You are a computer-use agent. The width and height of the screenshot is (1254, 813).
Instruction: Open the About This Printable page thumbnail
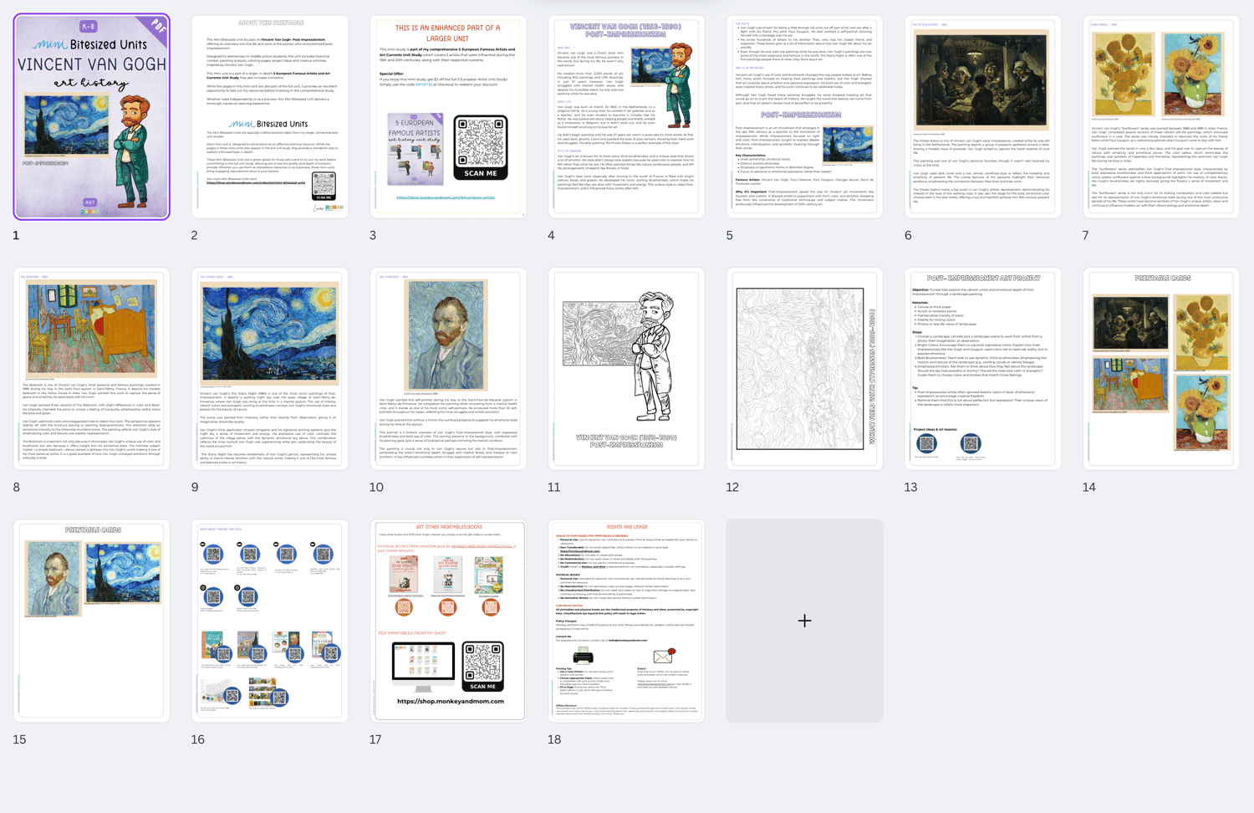click(270, 117)
